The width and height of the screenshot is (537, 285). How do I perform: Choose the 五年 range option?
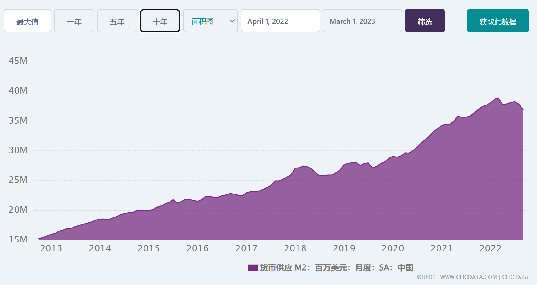coord(117,21)
